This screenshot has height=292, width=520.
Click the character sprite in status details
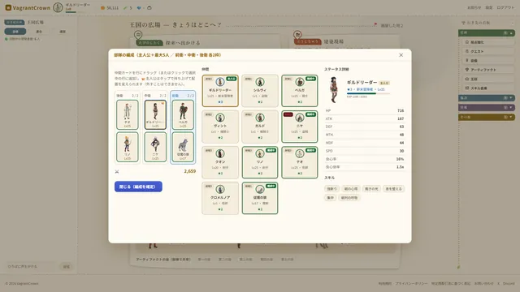point(334,90)
